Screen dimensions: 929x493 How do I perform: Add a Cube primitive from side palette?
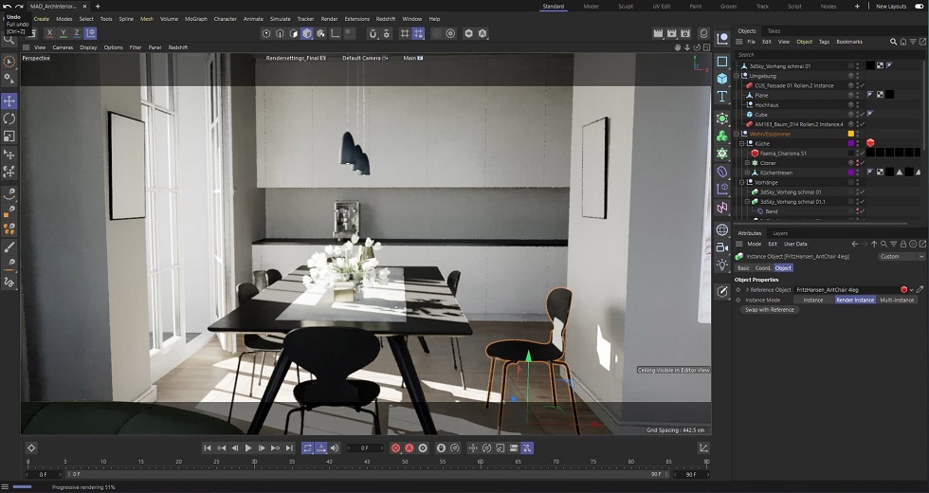coord(722,79)
